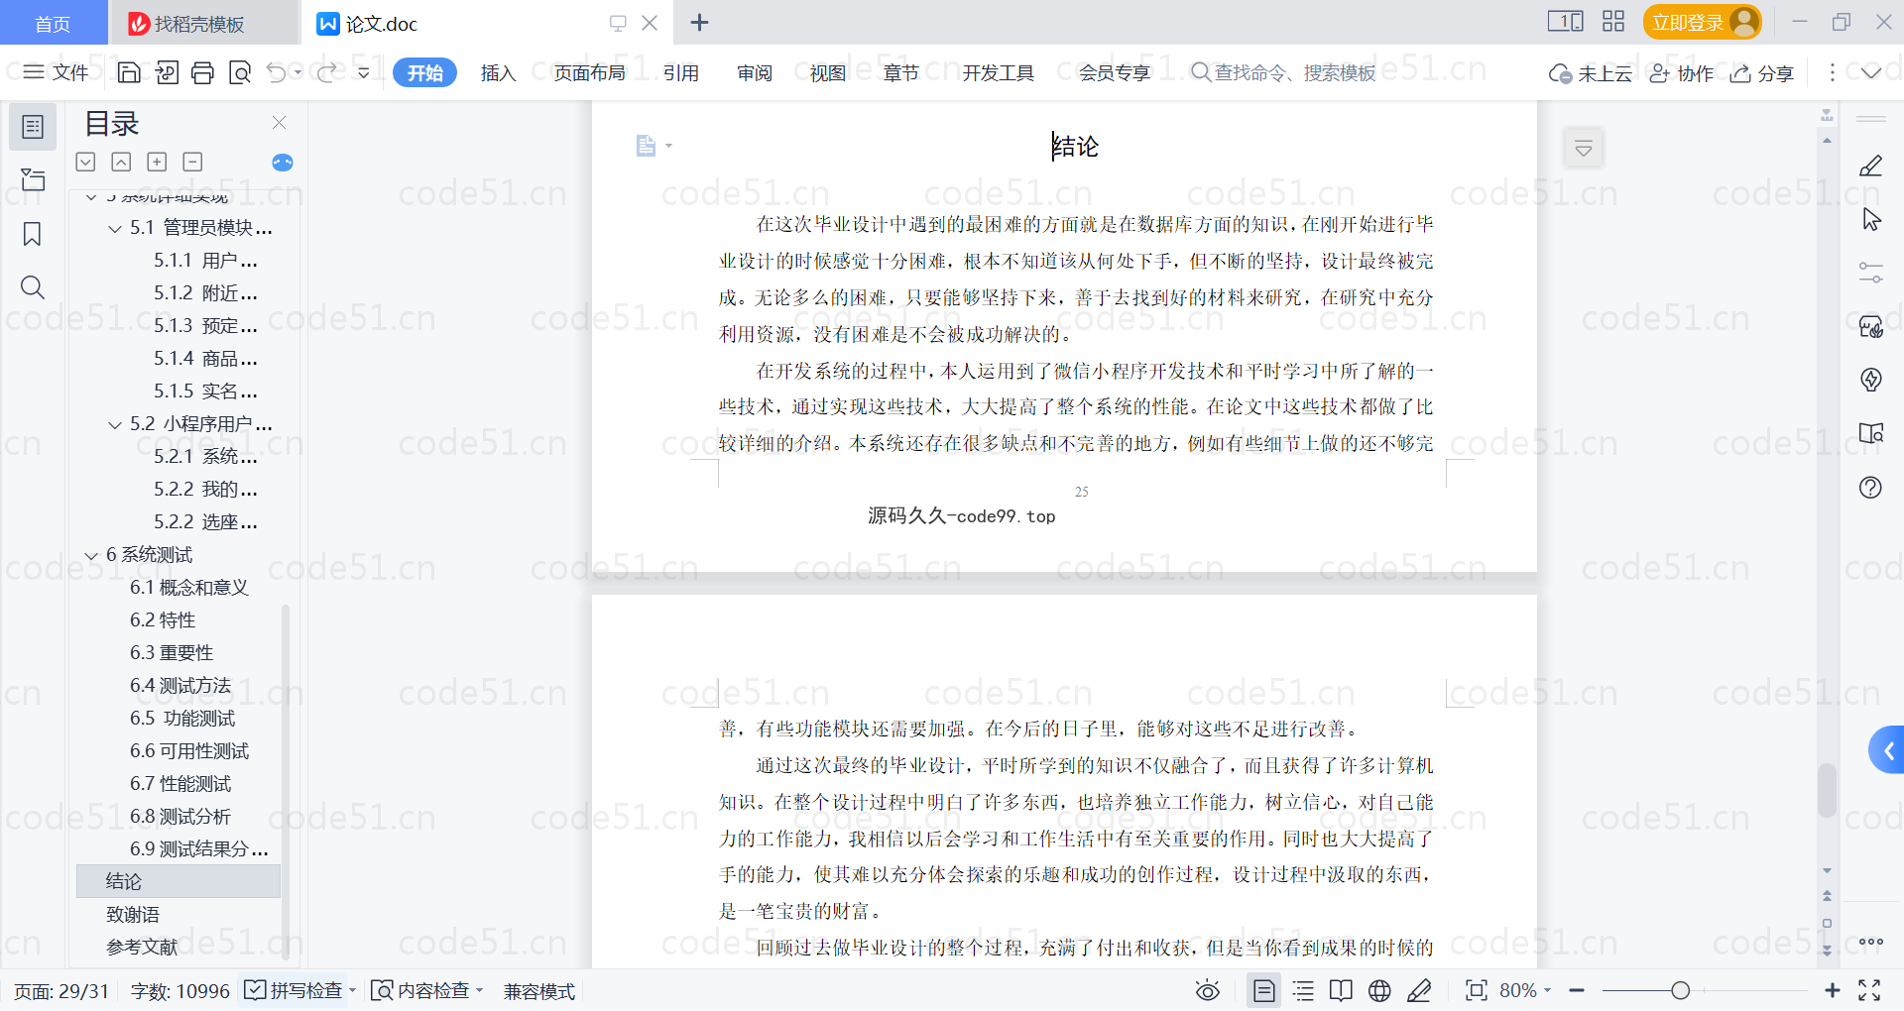Click the Save icon in toolbar
Viewport: 1904px width, 1011px height.
click(x=129, y=72)
